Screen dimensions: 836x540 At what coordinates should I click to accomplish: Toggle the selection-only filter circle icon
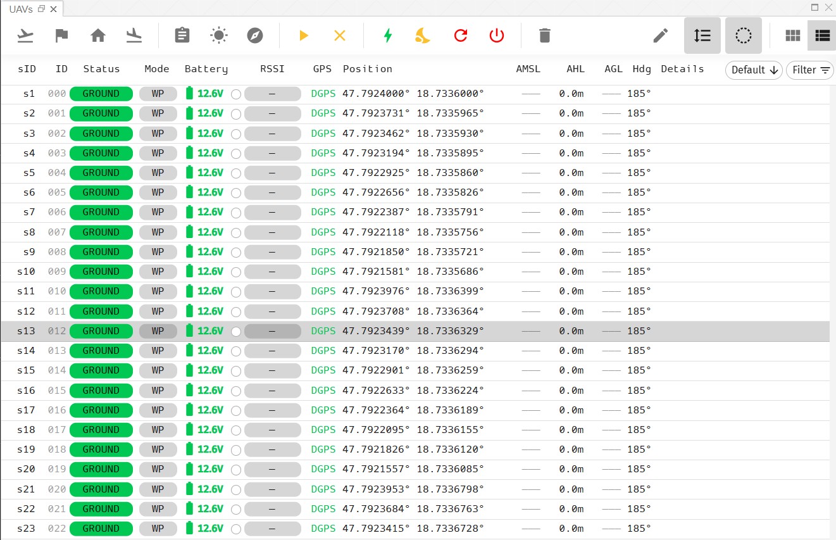tap(744, 35)
